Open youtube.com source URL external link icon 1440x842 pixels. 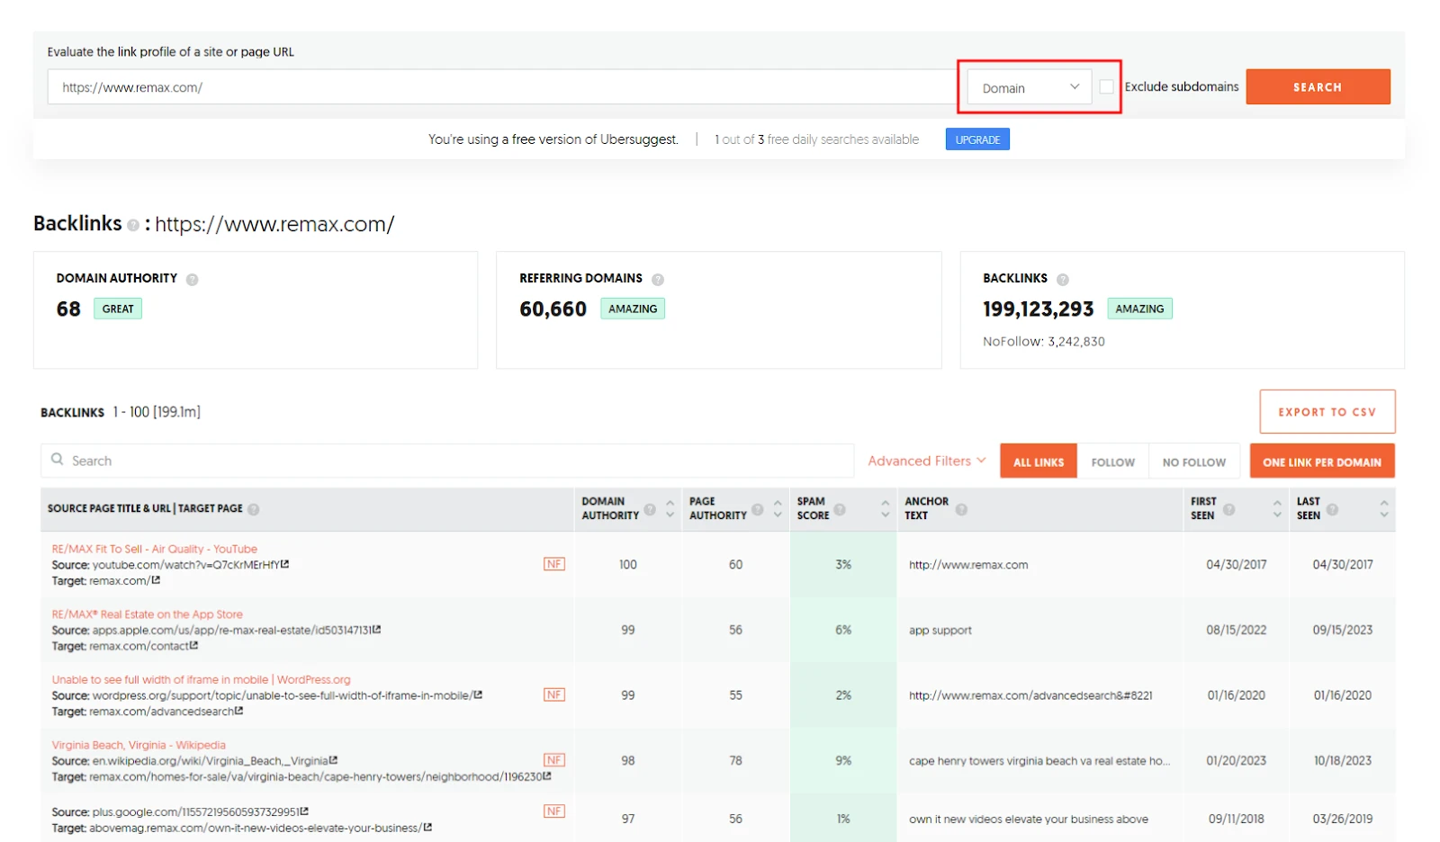[285, 564]
